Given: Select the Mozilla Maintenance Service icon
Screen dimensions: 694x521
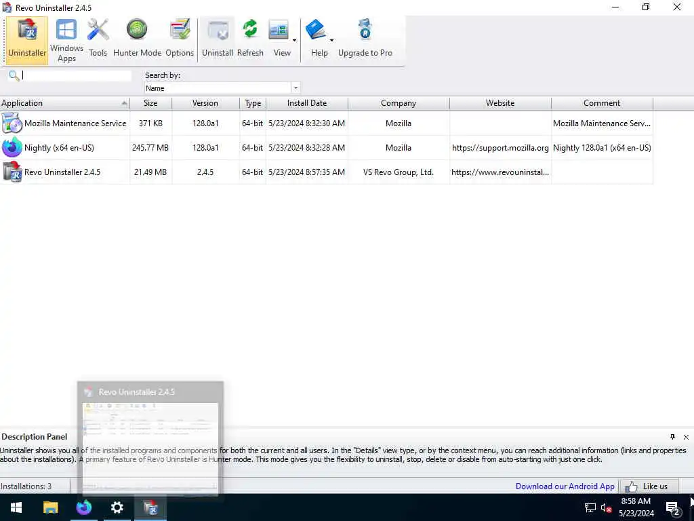Looking at the screenshot, I should [12, 123].
